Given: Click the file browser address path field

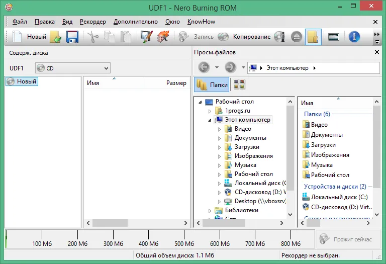Looking at the screenshot, I should tap(314, 68).
